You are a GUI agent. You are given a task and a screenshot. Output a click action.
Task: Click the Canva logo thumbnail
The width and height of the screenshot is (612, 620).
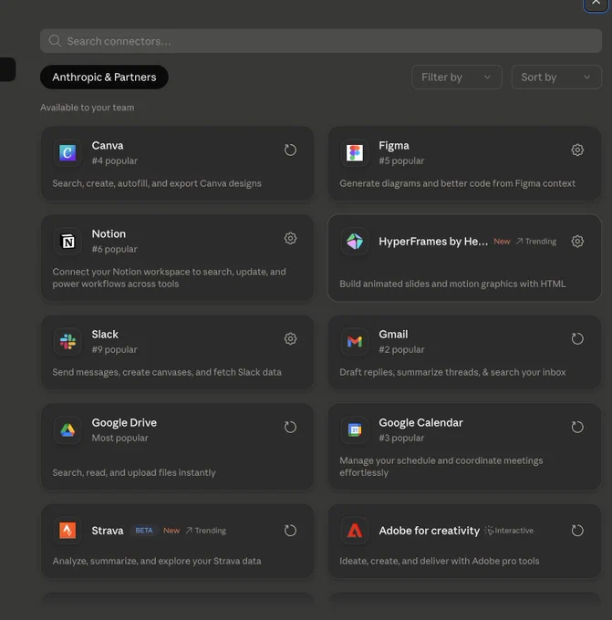tap(67, 152)
